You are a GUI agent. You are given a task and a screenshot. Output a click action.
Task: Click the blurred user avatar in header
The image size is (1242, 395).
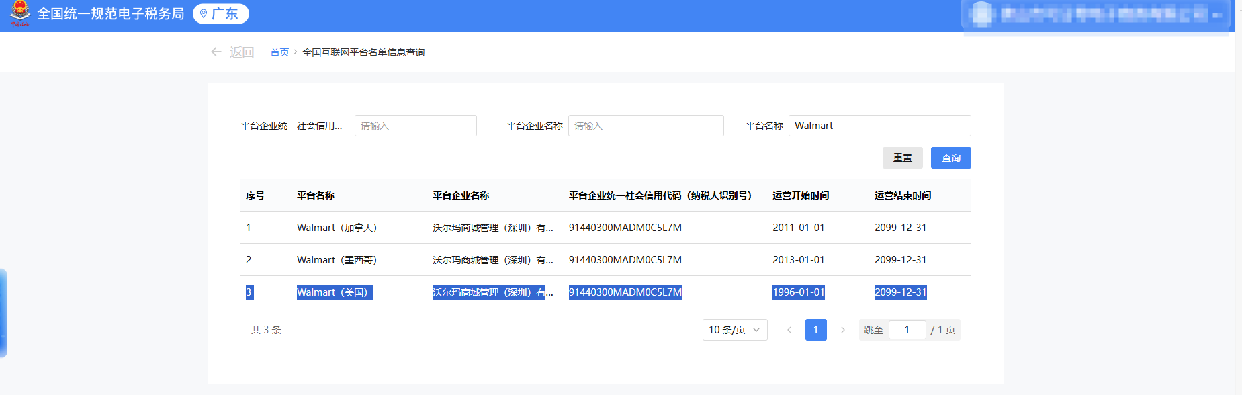point(982,14)
